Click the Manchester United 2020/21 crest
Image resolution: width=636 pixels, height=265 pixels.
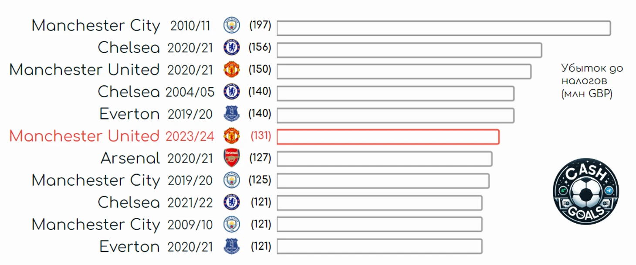232,70
